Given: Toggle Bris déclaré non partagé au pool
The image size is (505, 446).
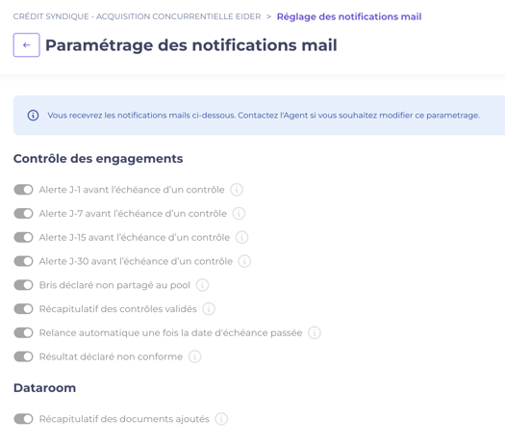Looking at the screenshot, I should click(23, 285).
